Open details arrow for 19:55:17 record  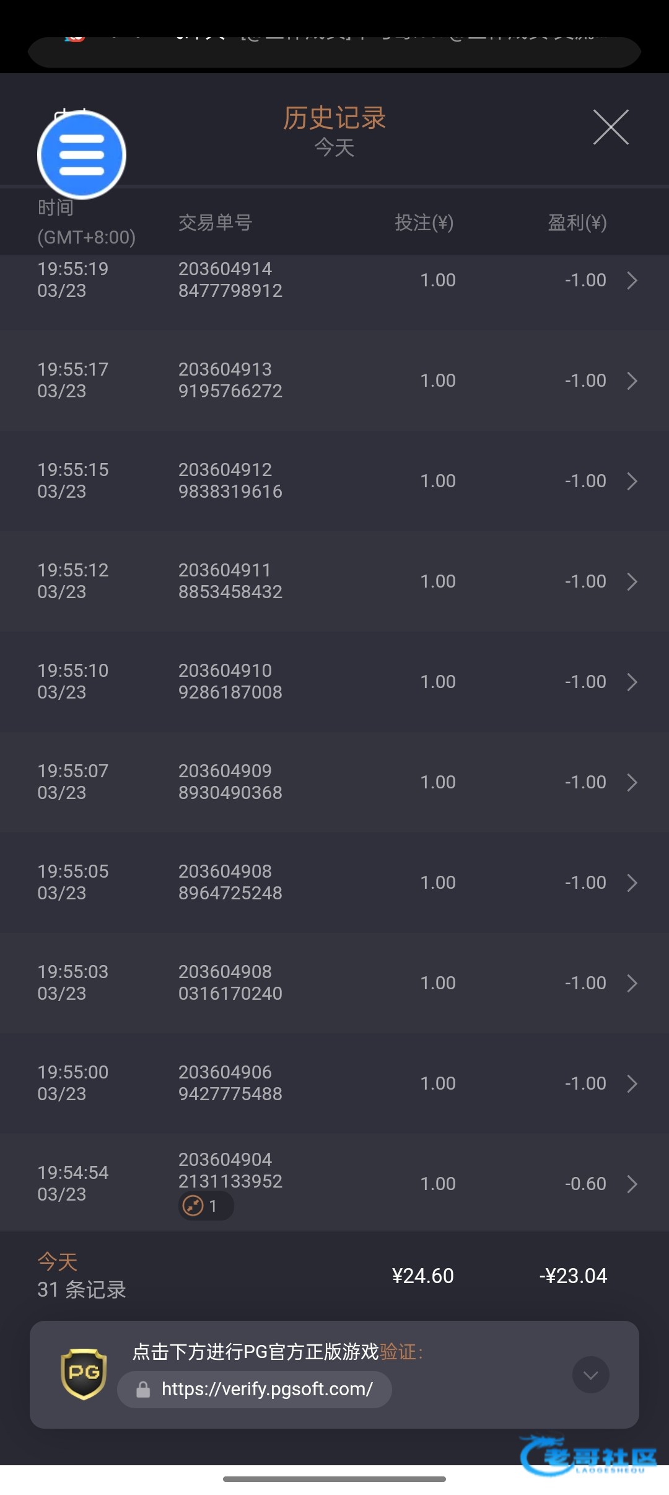[632, 381]
